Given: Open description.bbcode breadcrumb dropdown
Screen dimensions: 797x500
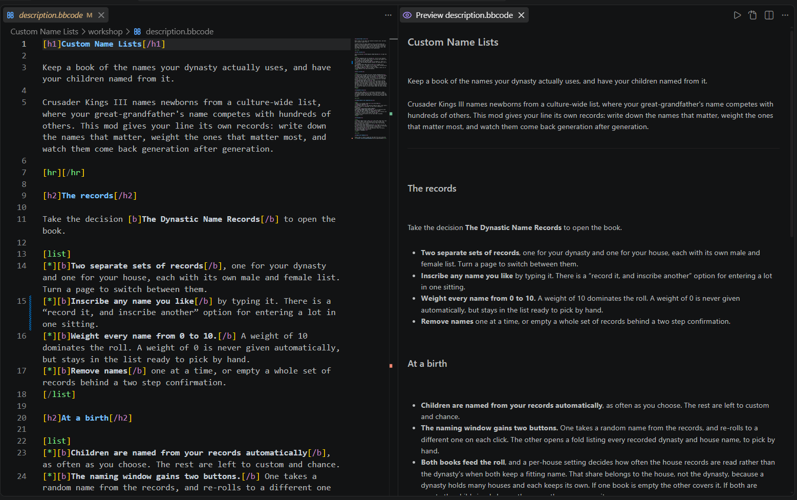Looking at the screenshot, I should 179,32.
